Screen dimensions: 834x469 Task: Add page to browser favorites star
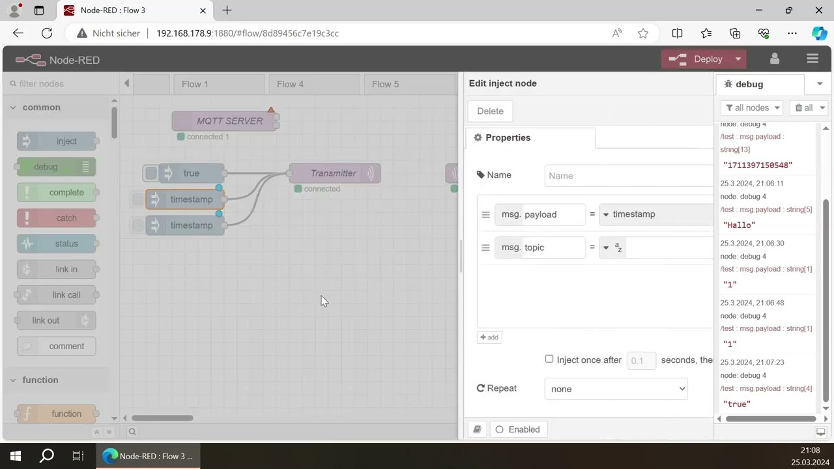(x=643, y=33)
